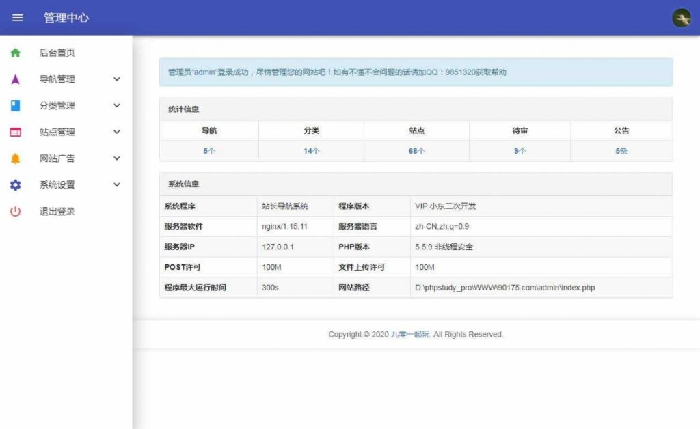Click the 网站路径 label cell
This screenshot has height=429, width=700.
(372, 288)
